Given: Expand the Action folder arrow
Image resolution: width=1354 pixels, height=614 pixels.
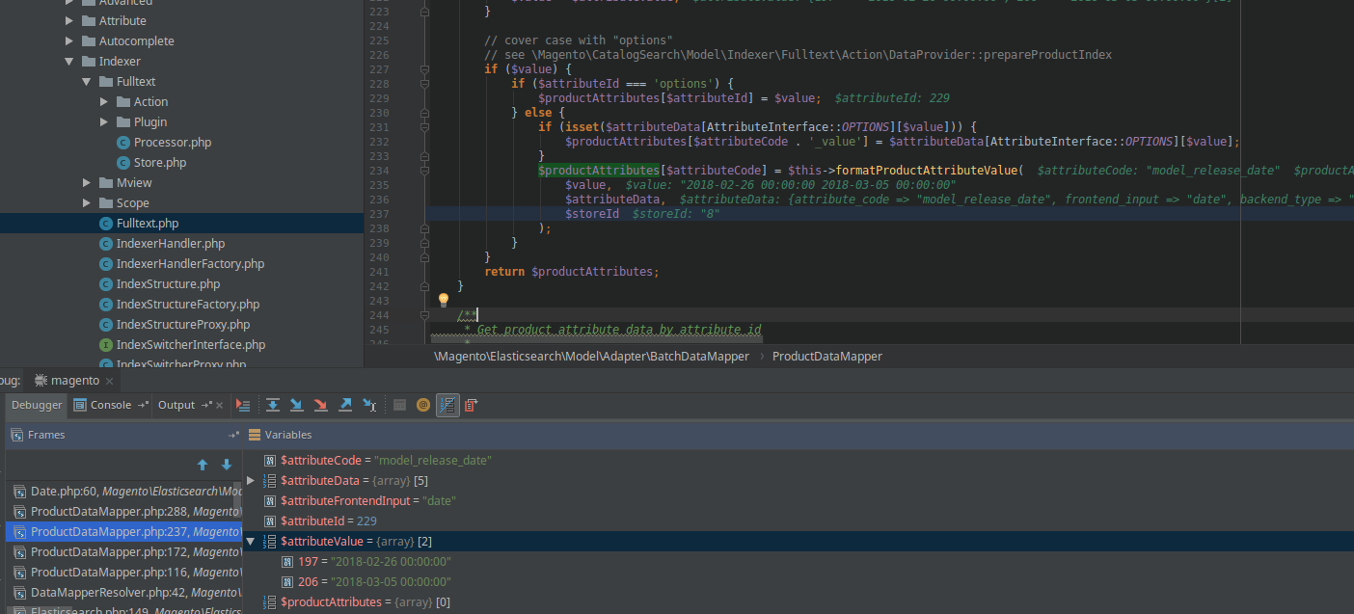Looking at the screenshot, I should (x=104, y=102).
